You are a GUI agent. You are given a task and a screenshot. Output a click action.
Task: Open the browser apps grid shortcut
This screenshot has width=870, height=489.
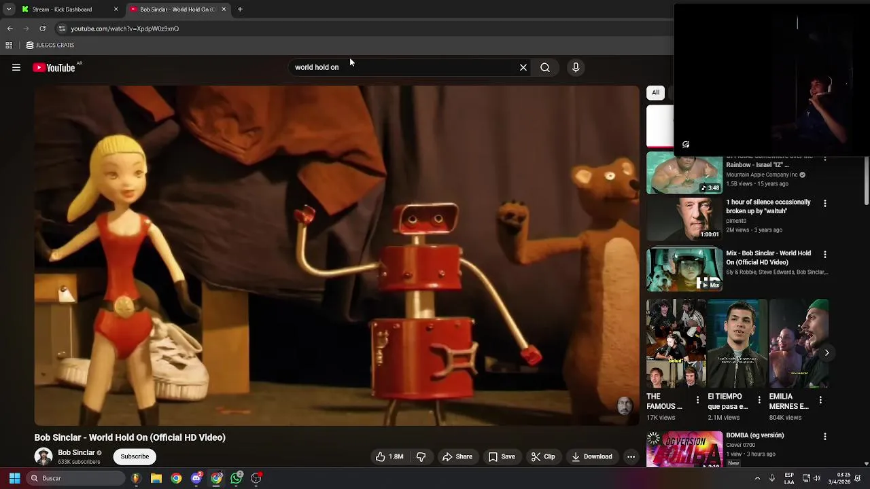pyautogui.click(x=9, y=46)
